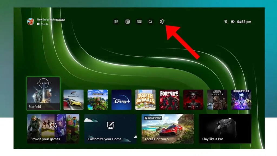Viewport: 277px width, 156px height.
Task: Click the NewSasquatch gamertag name
Action: click(x=46, y=19)
